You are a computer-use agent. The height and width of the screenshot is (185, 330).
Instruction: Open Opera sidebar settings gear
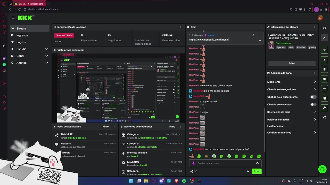pyautogui.click(x=4, y=108)
